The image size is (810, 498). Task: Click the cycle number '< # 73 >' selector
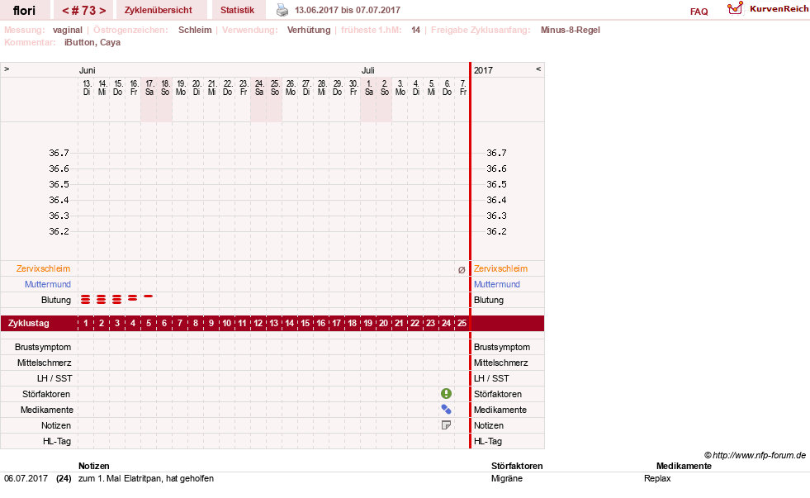[x=83, y=11]
